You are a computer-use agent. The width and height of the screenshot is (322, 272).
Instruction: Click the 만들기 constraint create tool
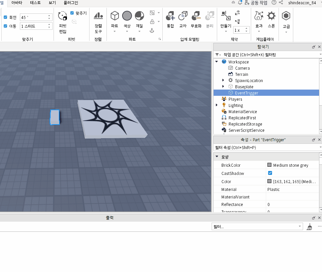(x=226, y=20)
